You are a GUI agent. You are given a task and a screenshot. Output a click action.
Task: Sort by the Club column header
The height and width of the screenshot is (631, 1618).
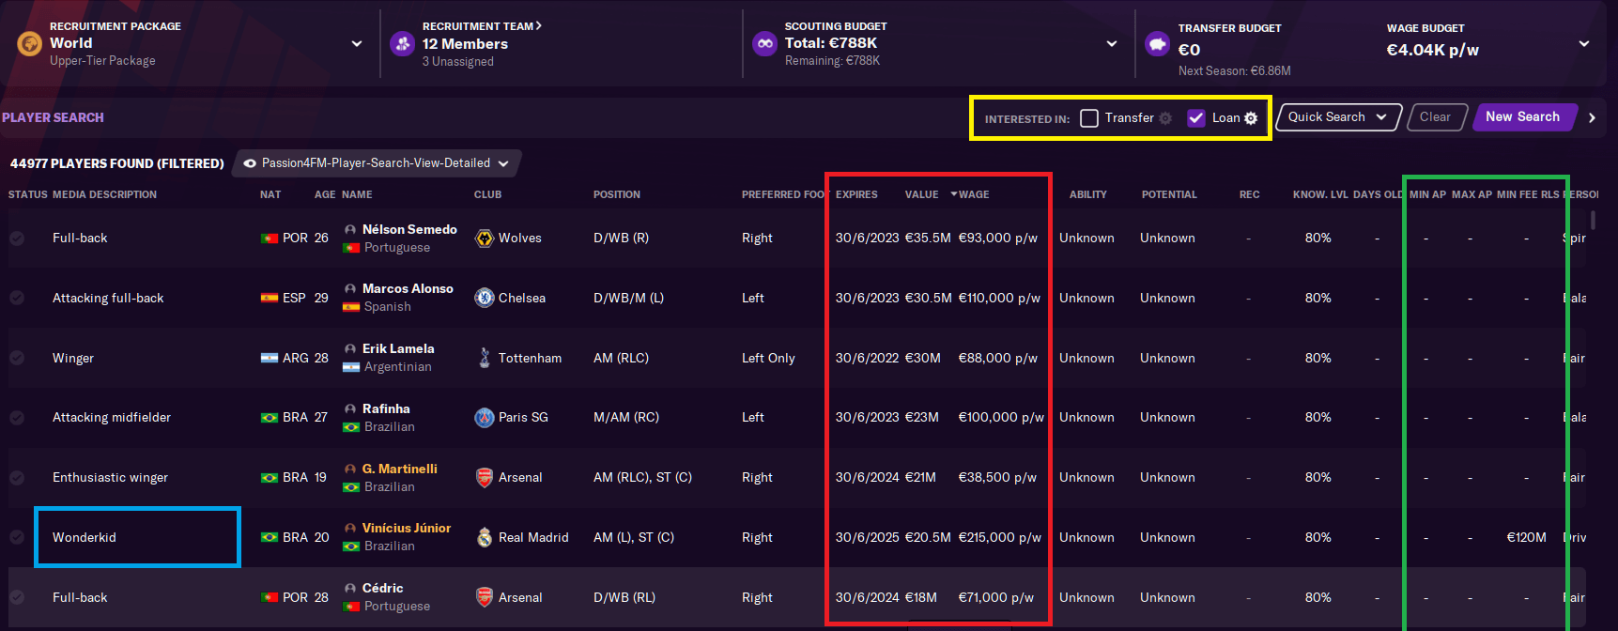click(x=487, y=195)
